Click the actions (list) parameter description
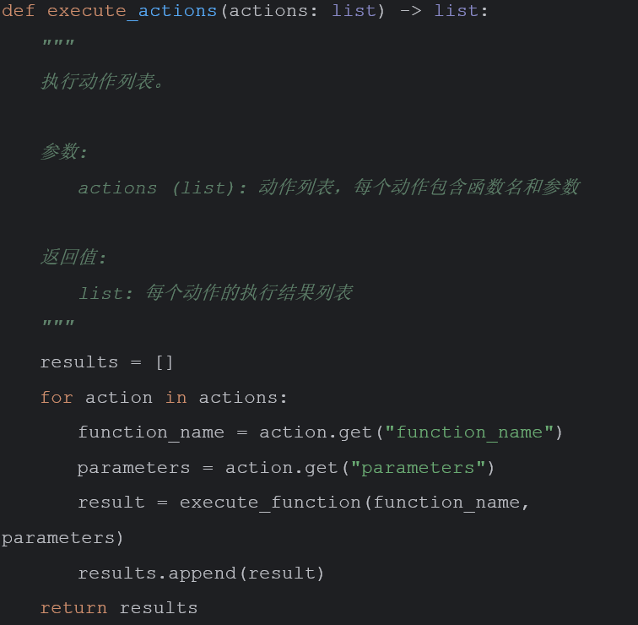Screen dimensions: 638x625 tap(329, 187)
